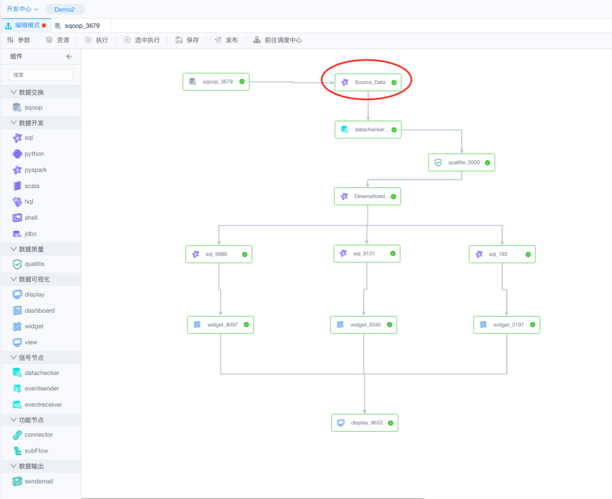This screenshot has height=499, width=612.
Task: Collapse the 数据交换 category
Action: tap(27, 92)
